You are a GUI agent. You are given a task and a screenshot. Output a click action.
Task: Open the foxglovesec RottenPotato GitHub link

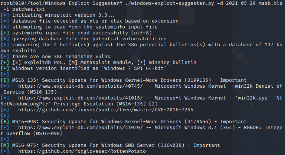(x=82, y=151)
